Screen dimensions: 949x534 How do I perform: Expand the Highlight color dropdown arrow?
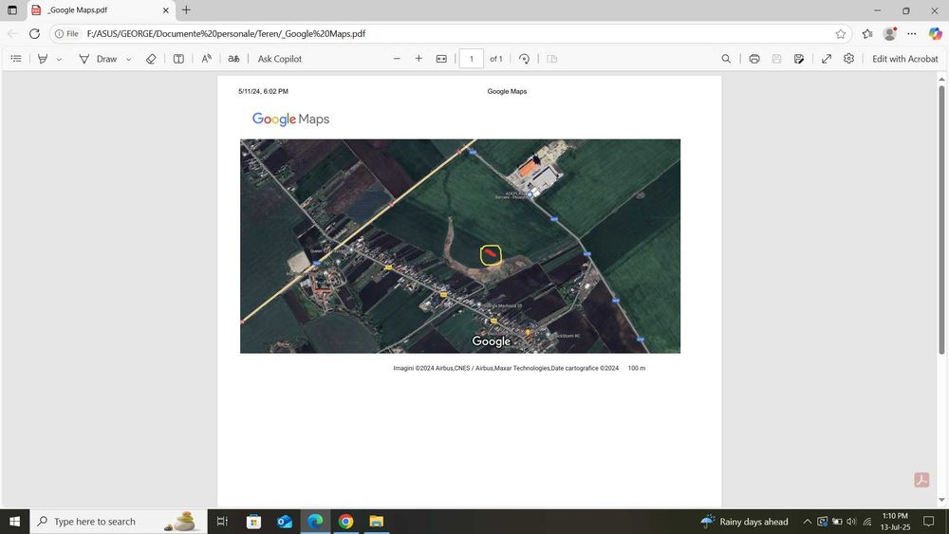click(x=59, y=59)
